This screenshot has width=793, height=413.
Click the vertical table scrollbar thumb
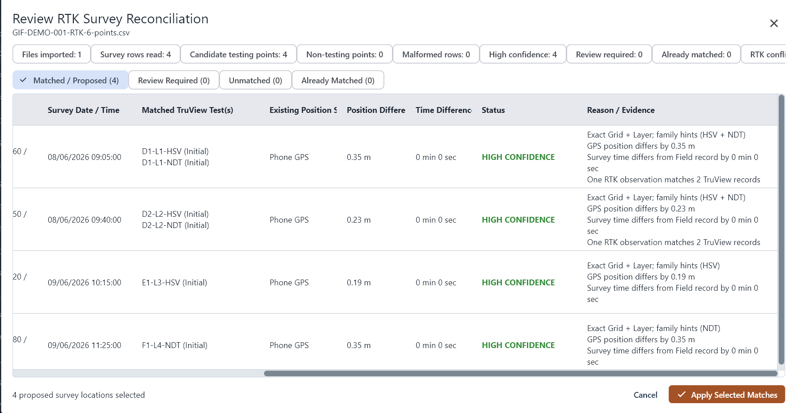tap(781, 230)
